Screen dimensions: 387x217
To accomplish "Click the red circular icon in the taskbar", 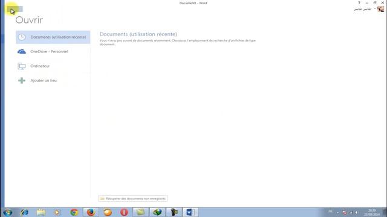I will point(124,212).
